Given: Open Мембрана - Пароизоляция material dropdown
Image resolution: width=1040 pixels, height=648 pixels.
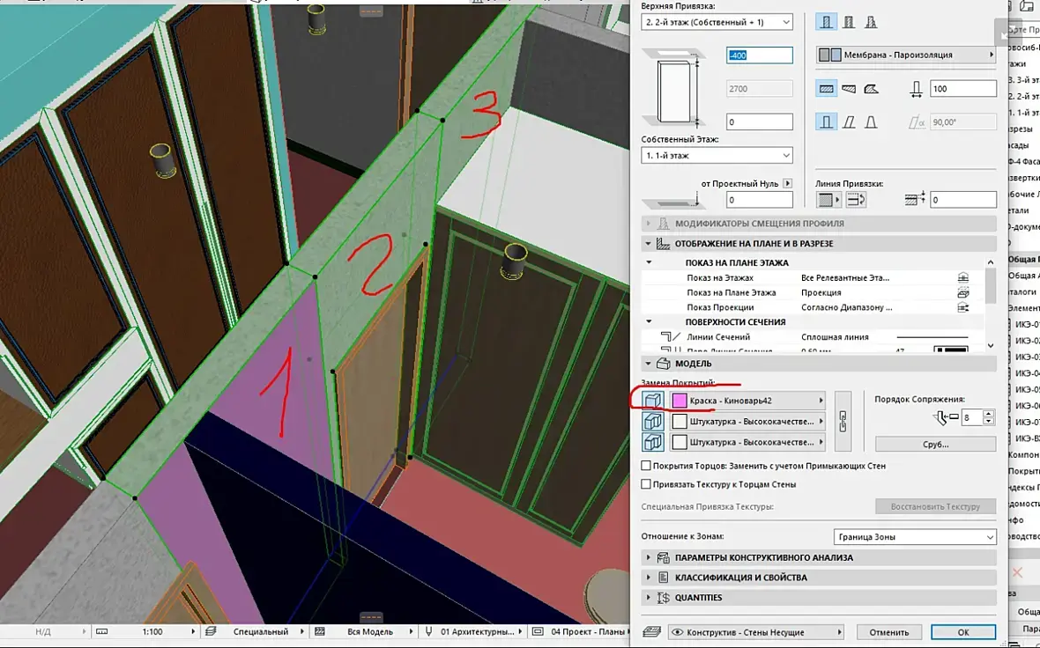Looking at the screenshot, I should (x=906, y=55).
